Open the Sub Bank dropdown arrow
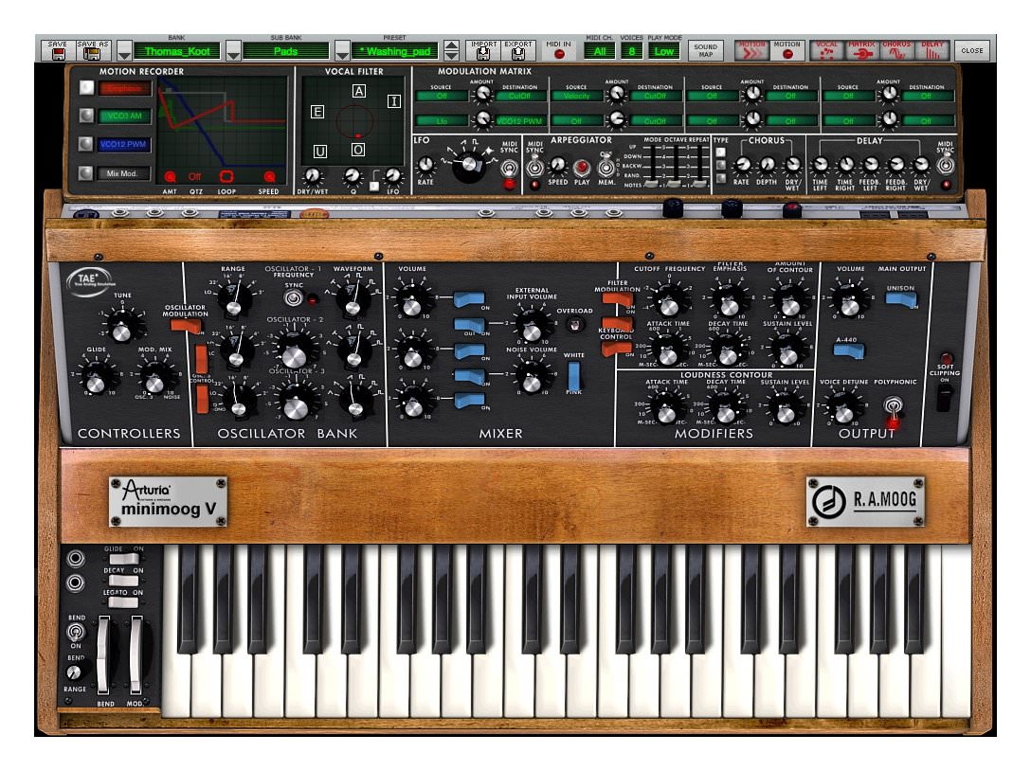The width and height of the screenshot is (1031, 771). pyautogui.click(x=233, y=51)
